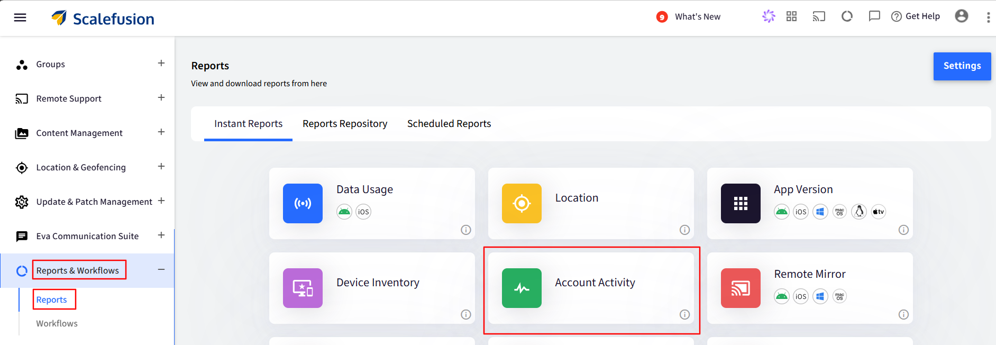Expand the Eva Communication Suite section

tap(161, 235)
